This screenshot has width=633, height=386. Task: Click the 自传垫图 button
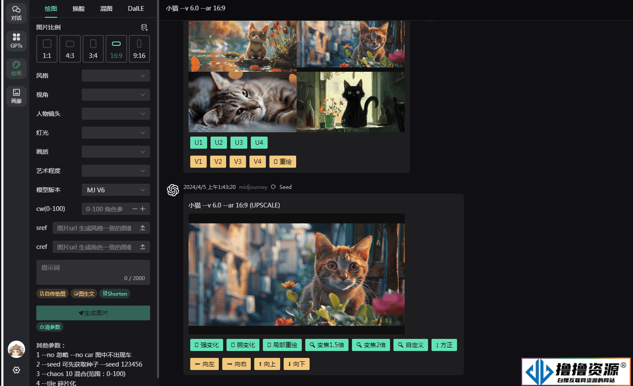point(52,294)
